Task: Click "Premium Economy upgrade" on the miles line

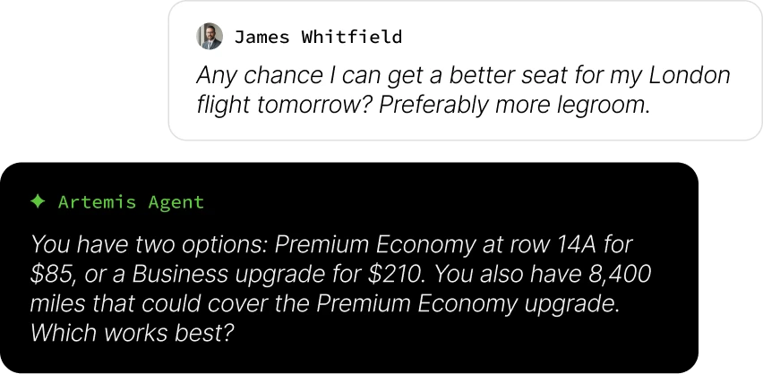Action: [466, 305]
